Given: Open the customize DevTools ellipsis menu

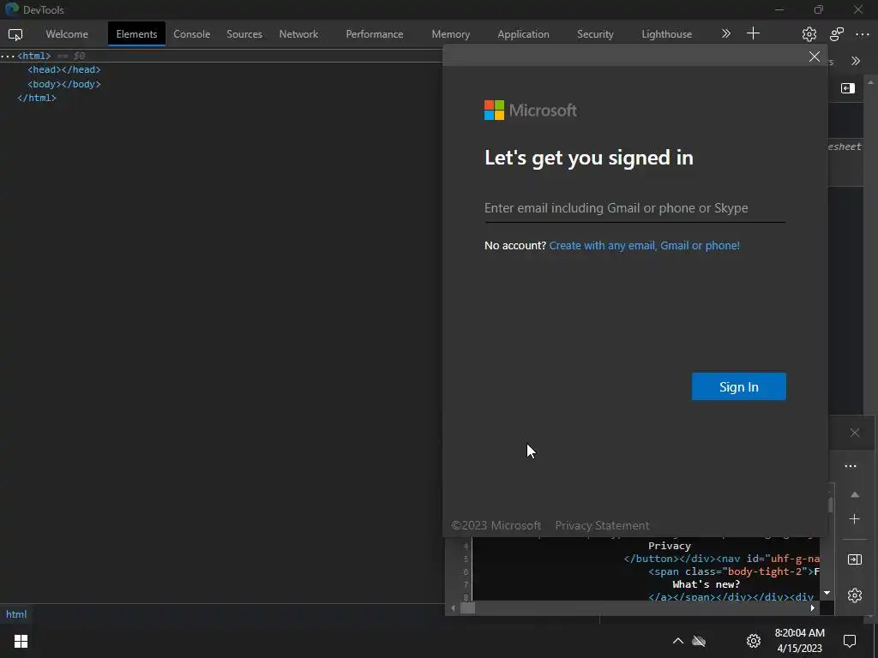Looking at the screenshot, I should click(x=863, y=34).
